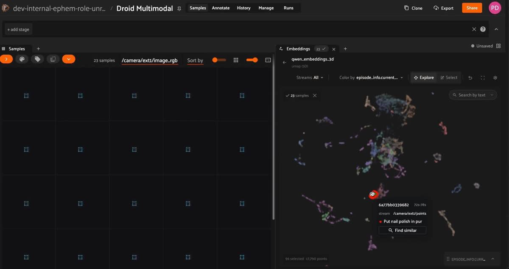Open the workspace layout icon next to Unsaved

pyautogui.click(x=498, y=46)
